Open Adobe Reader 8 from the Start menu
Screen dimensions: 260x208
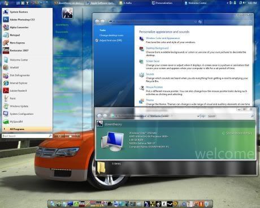27,90
